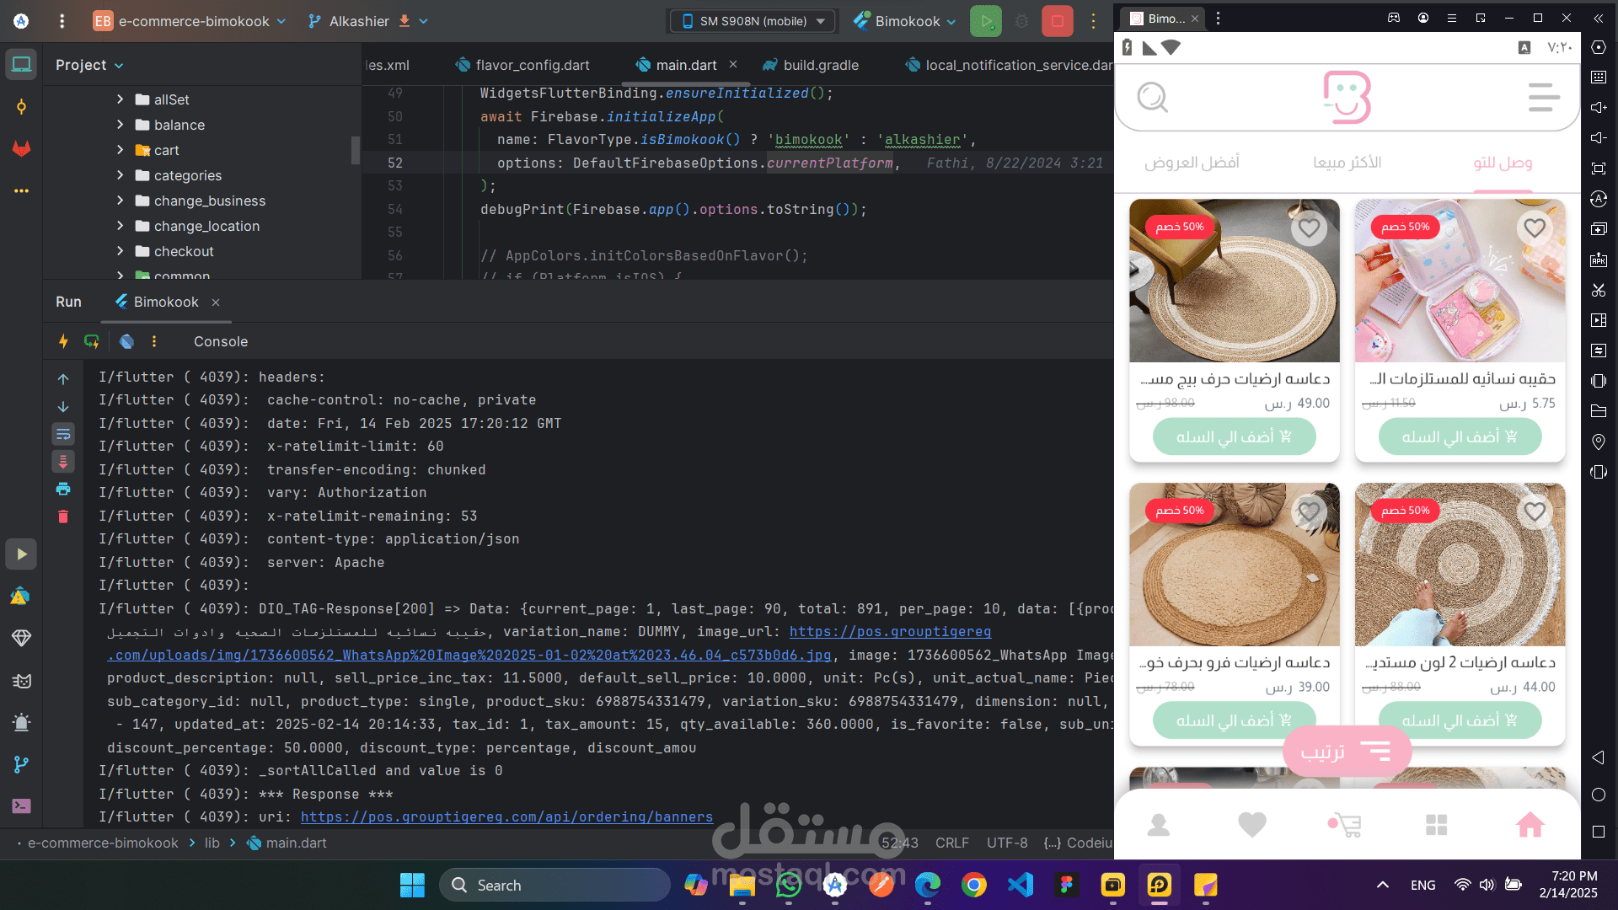Viewport: 1618px width, 910px height.
Task: Select the الأكثر مبيعا tab in app
Action: click(x=1347, y=162)
